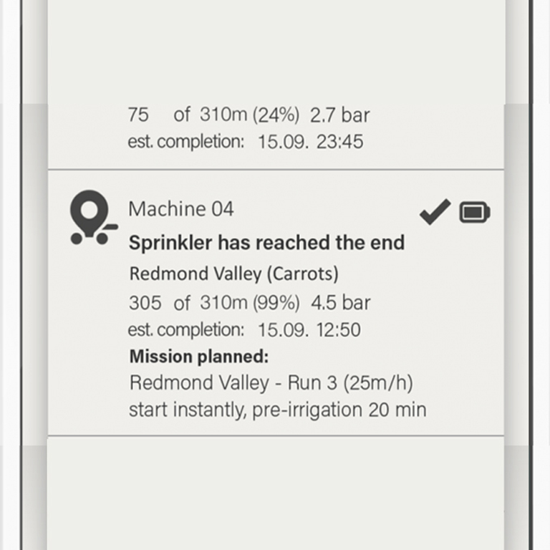Click empty list area below Machine 04 card
Screen dimensions: 550x550
coord(276,491)
